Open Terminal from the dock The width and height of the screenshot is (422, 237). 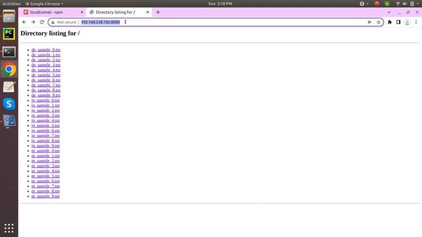point(9,52)
